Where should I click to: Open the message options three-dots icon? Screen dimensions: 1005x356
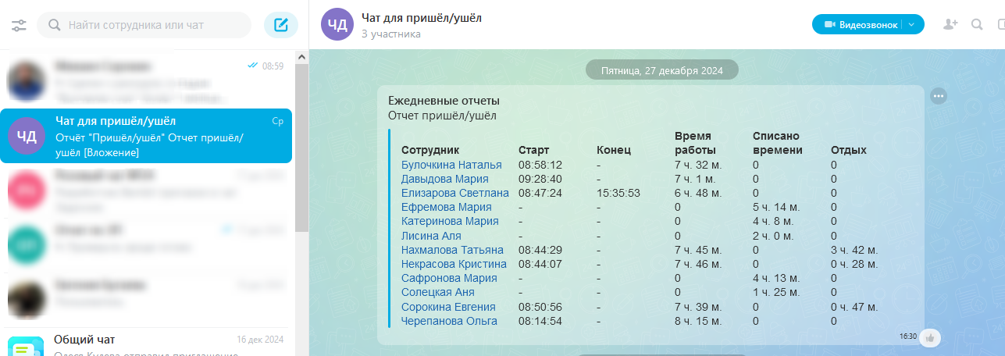(x=939, y=96)
